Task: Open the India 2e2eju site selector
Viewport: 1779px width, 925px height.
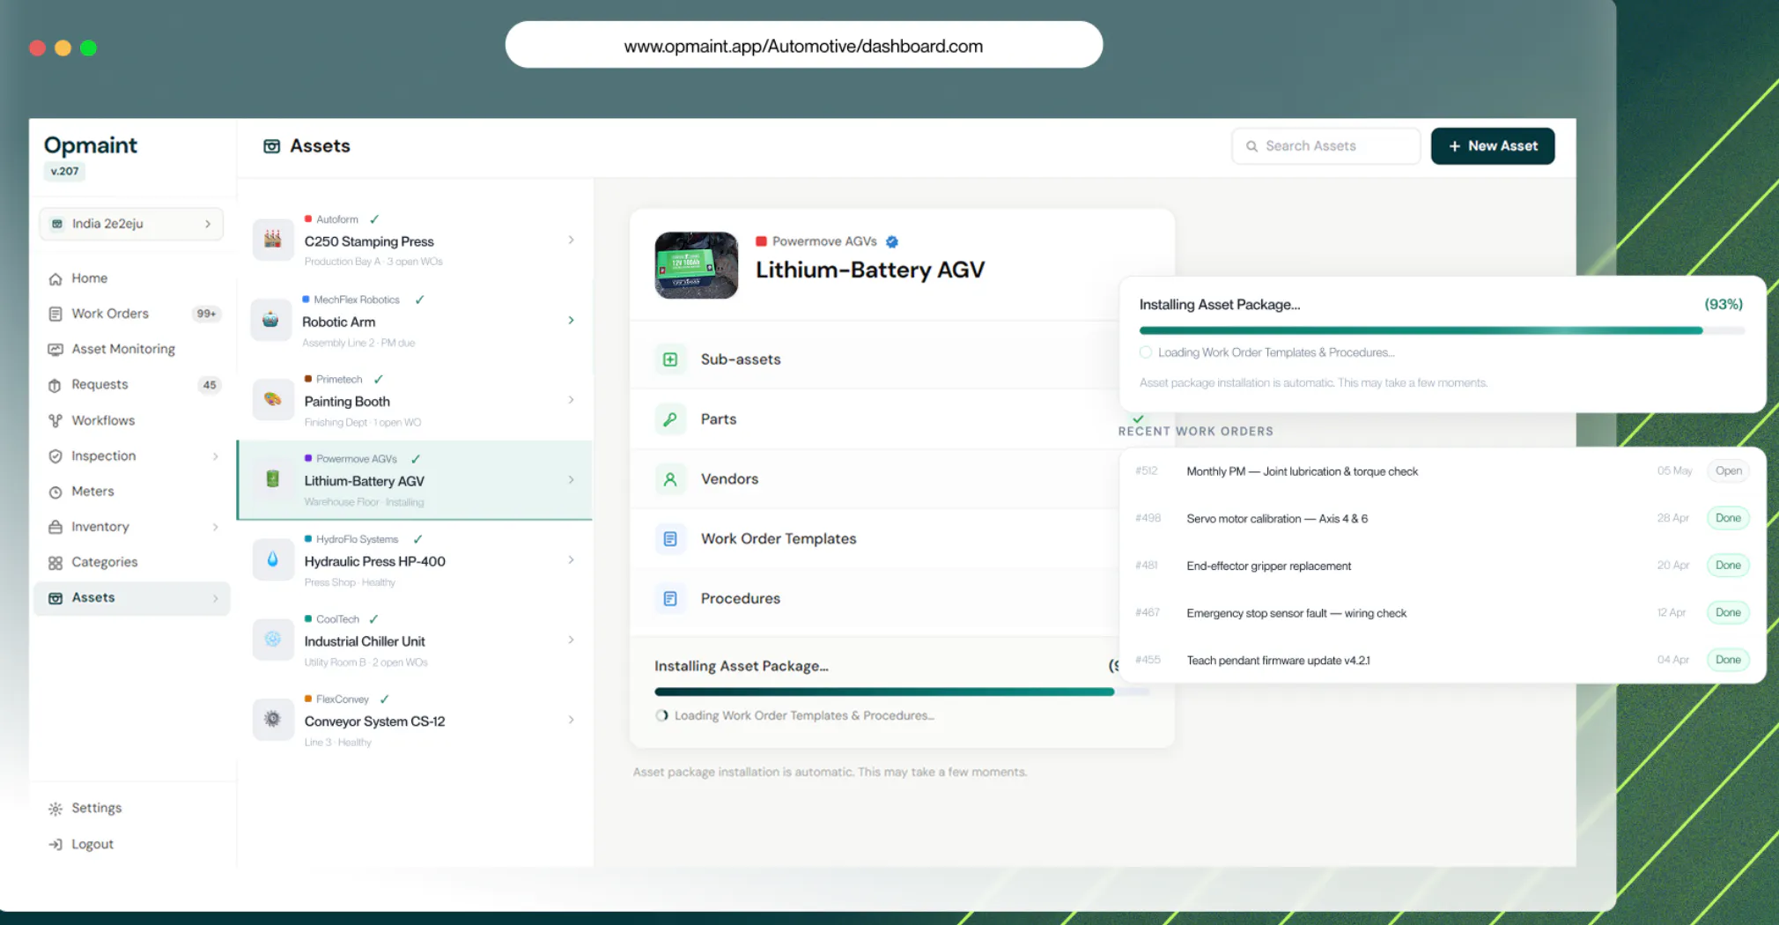Action: 131,224
